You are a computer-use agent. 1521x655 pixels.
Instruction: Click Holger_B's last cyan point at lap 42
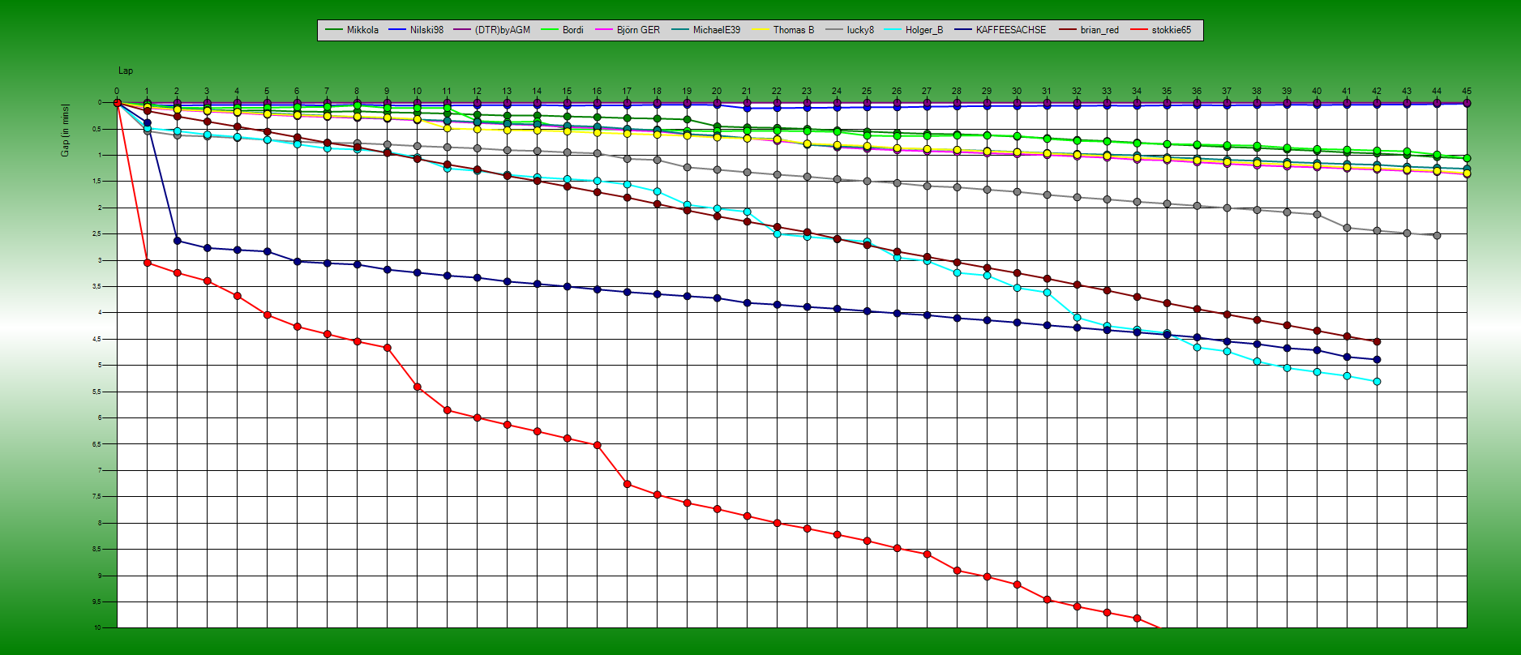pos(1377,381)
